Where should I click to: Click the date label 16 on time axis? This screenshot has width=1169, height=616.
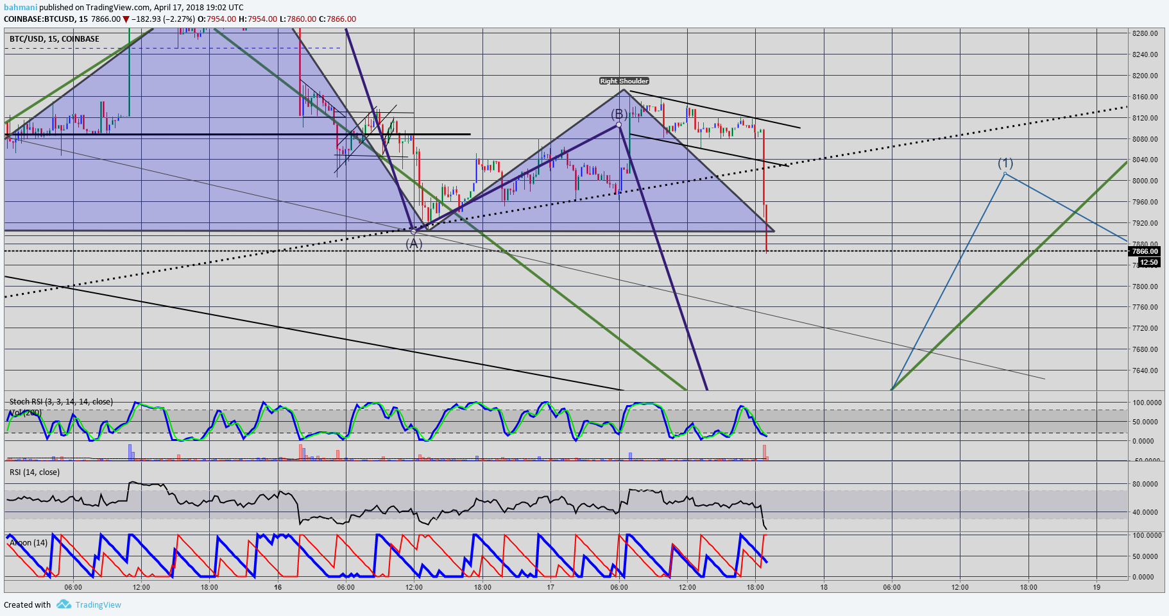click(278, 587)
